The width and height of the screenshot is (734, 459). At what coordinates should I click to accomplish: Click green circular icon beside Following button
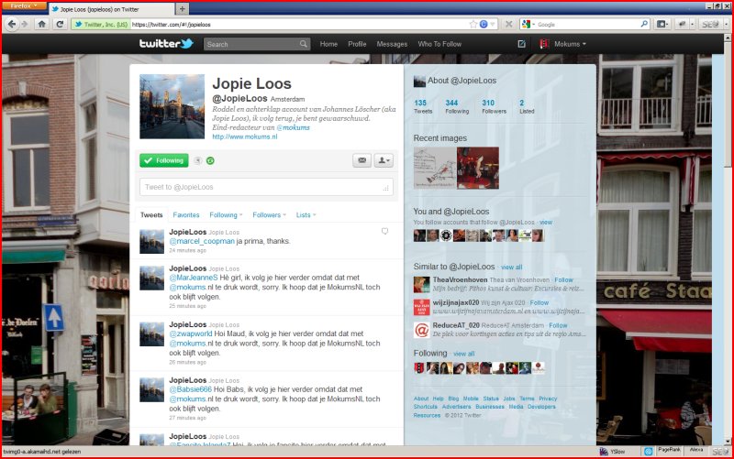click(210, 161)
